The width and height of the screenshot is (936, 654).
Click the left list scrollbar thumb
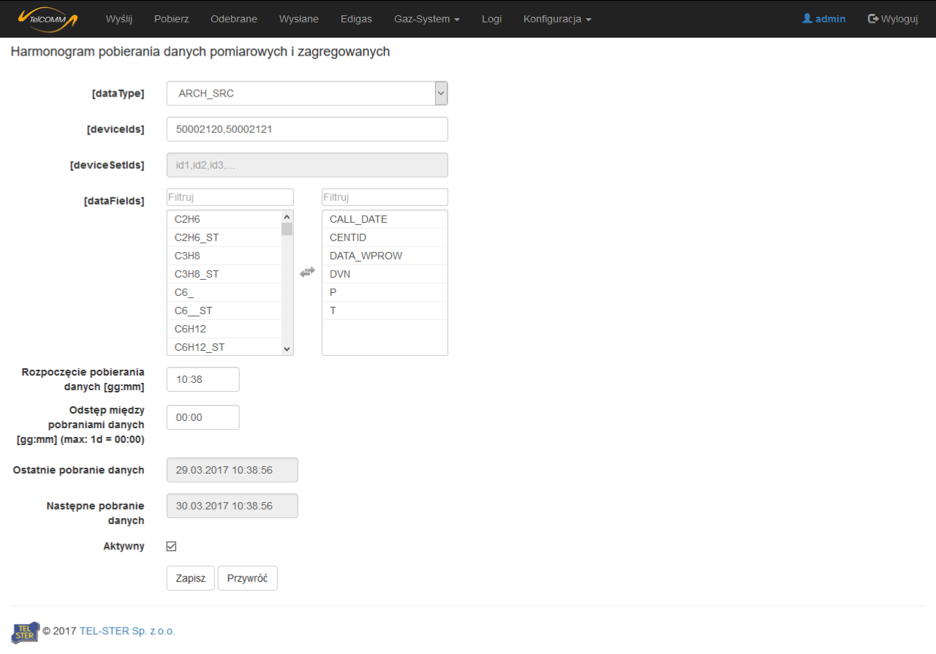coord(287,229)
